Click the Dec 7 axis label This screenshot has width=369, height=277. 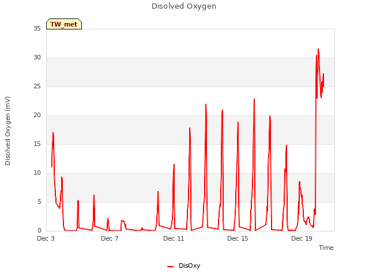click(x=110, y=238)
